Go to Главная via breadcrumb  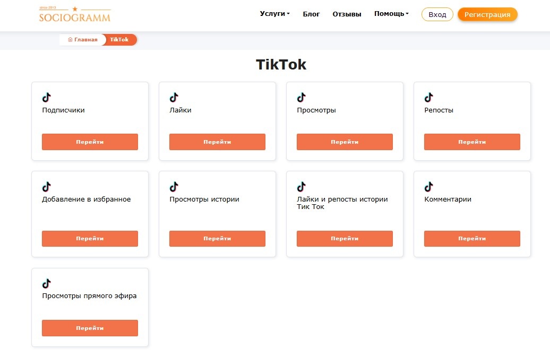tap(83, 40)
